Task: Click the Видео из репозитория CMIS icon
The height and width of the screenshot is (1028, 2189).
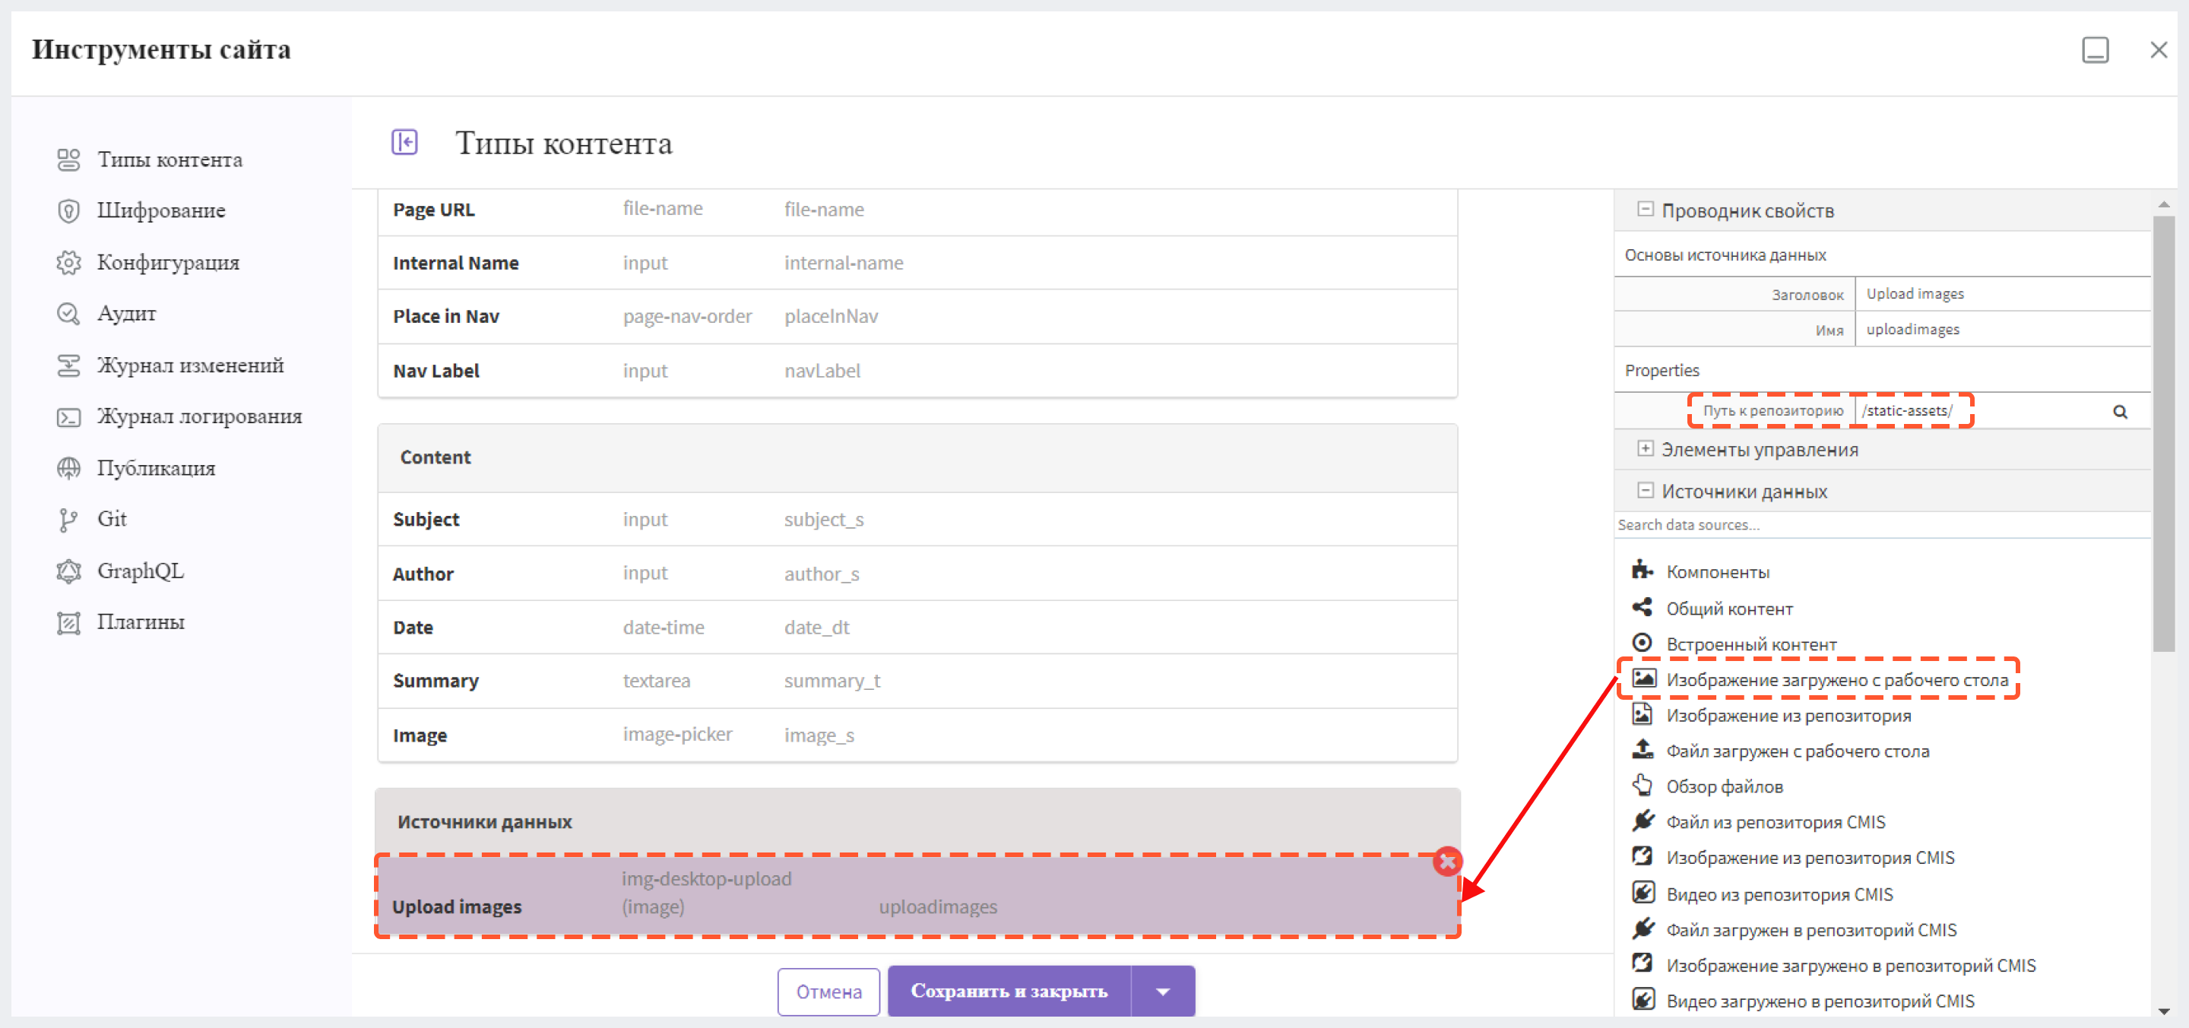Action: click(1643, 893)
